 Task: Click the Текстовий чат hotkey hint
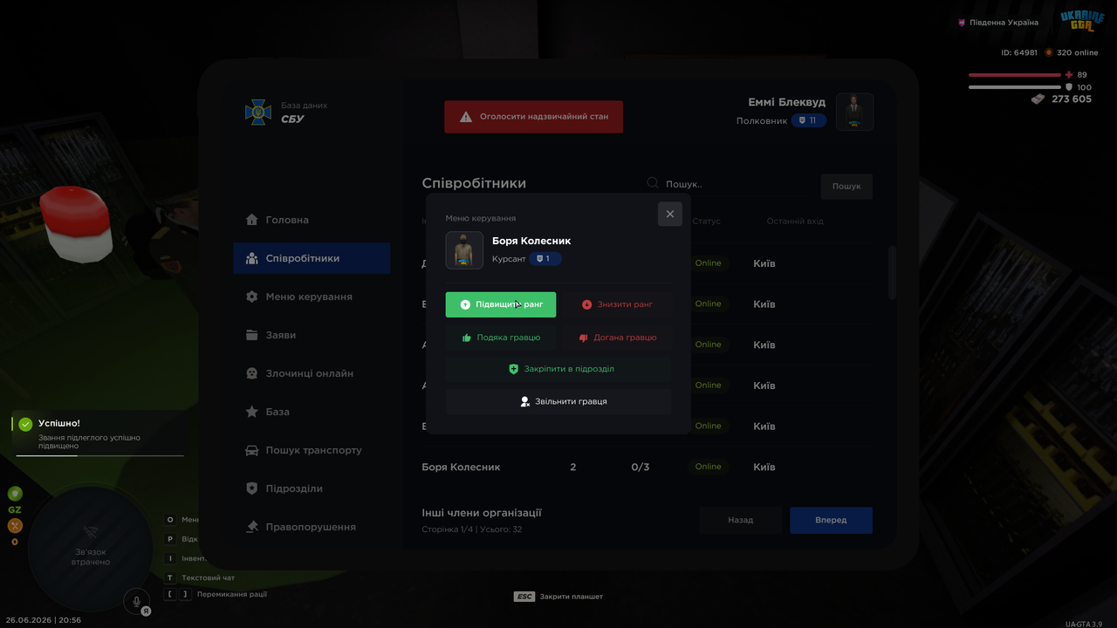200,577
